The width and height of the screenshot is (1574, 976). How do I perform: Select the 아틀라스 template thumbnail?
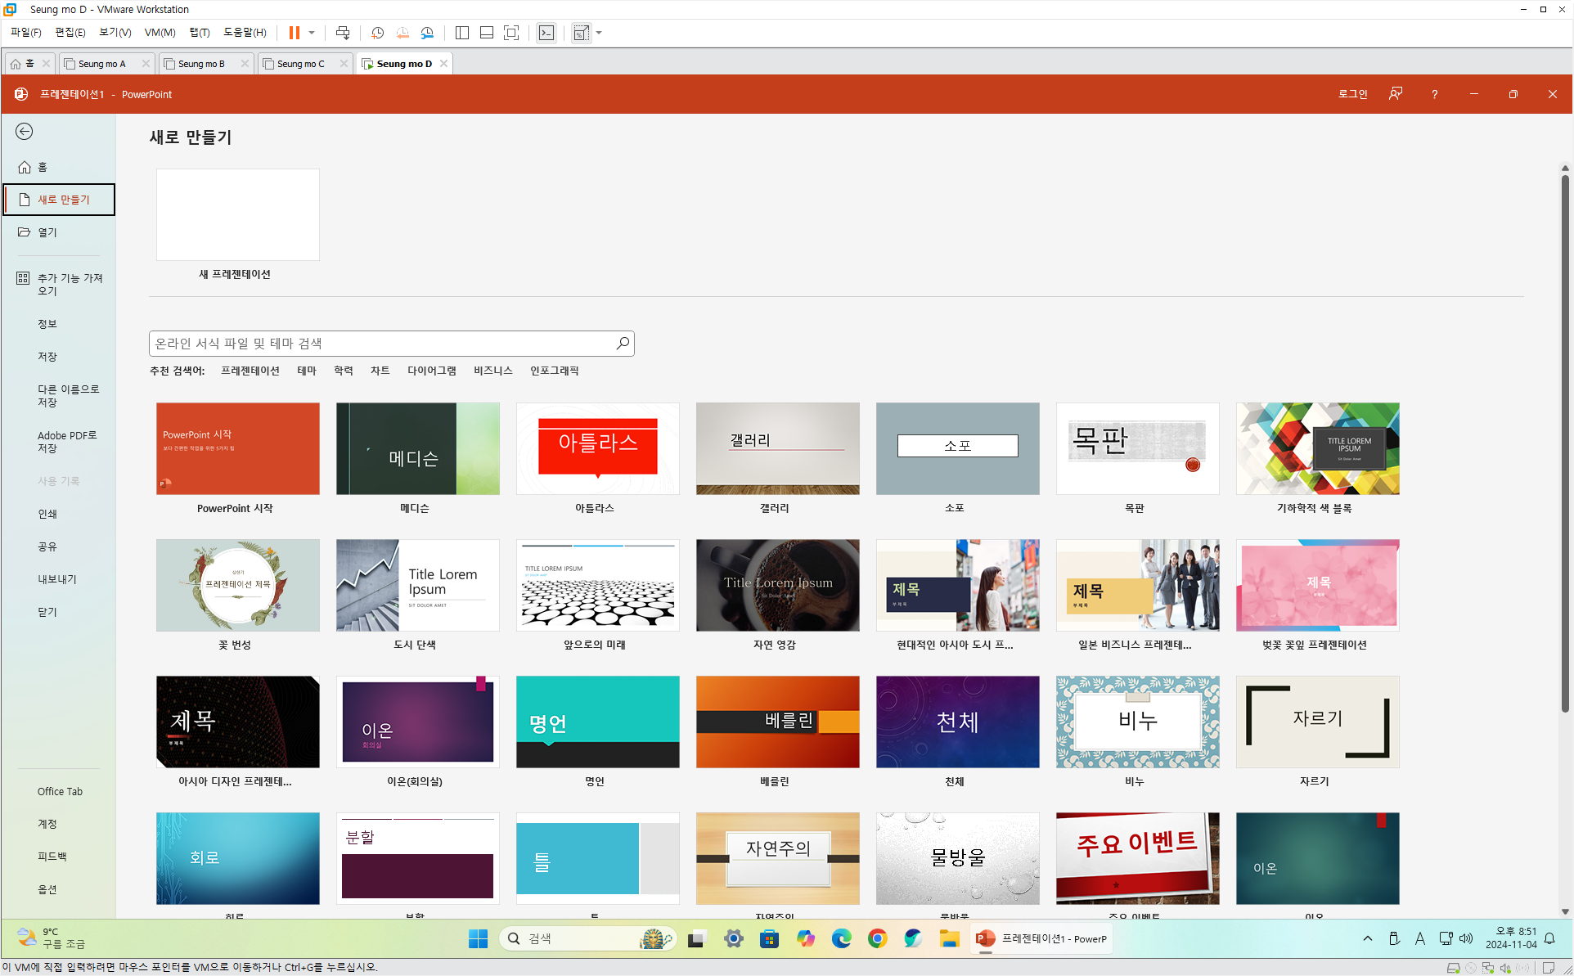(597, 448)
